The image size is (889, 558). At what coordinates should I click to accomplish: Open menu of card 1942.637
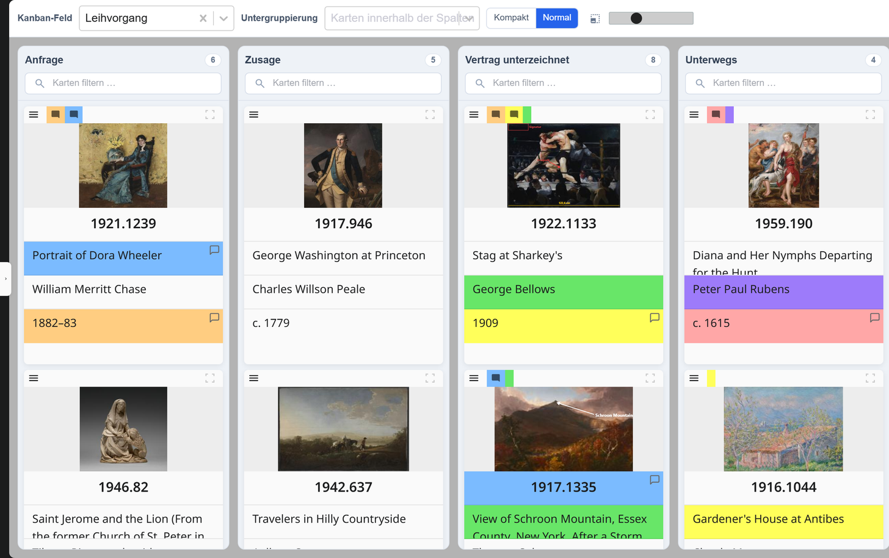pos(254,378)
